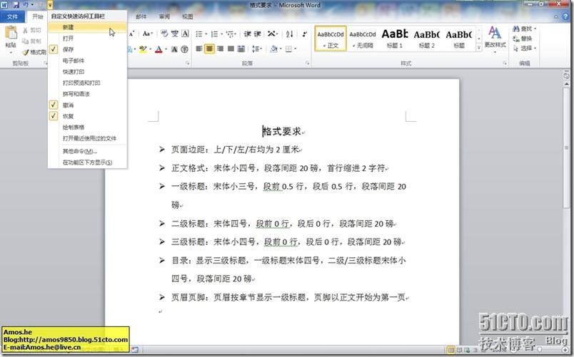Expand the styles gallery more arrow
This screenshot has width=574, height=357.
(478, 48)
